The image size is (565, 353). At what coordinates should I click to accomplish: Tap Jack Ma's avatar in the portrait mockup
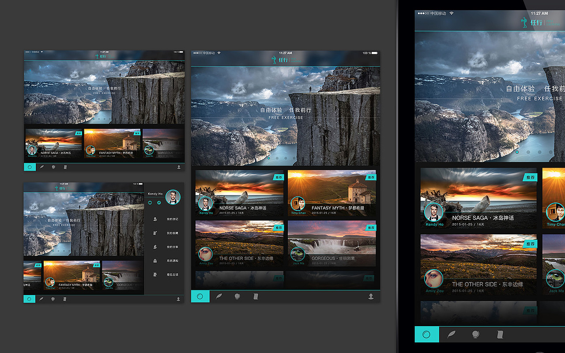(x=298, y=254)
